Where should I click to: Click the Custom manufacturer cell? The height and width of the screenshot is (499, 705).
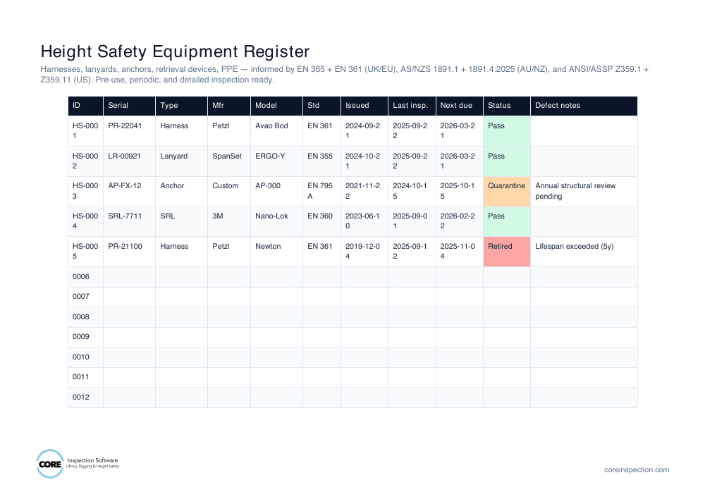(x=229, y=192)
